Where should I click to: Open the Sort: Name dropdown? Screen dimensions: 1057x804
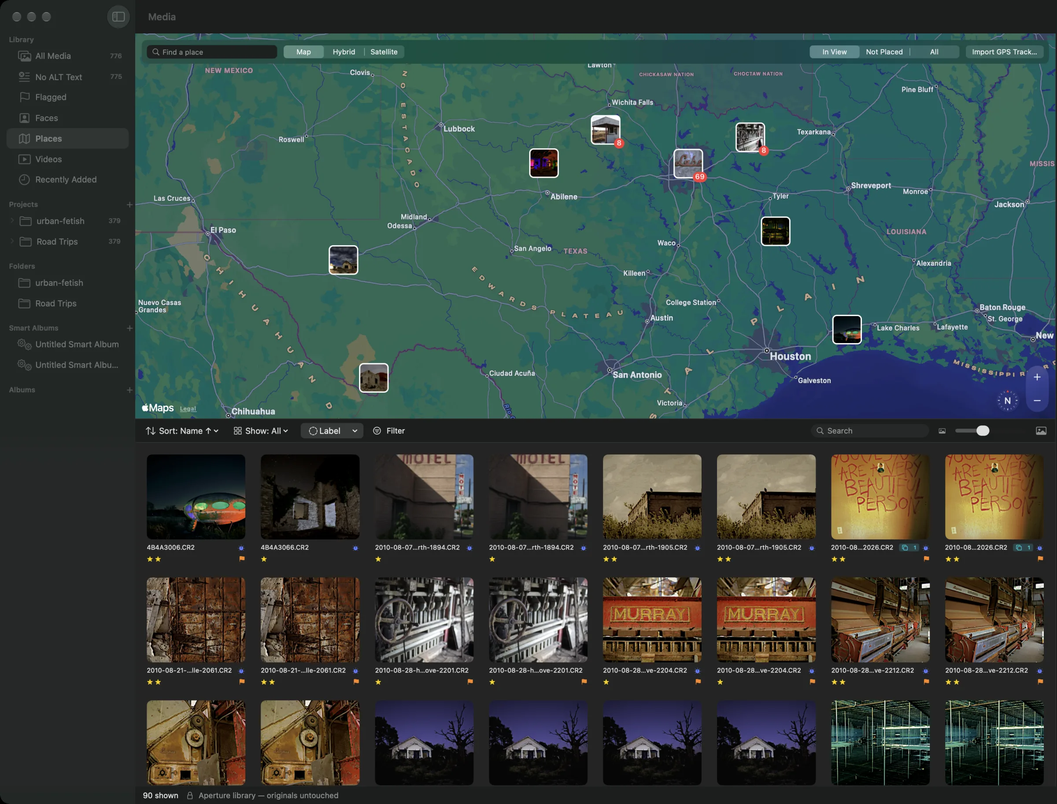tap(182, 431)
